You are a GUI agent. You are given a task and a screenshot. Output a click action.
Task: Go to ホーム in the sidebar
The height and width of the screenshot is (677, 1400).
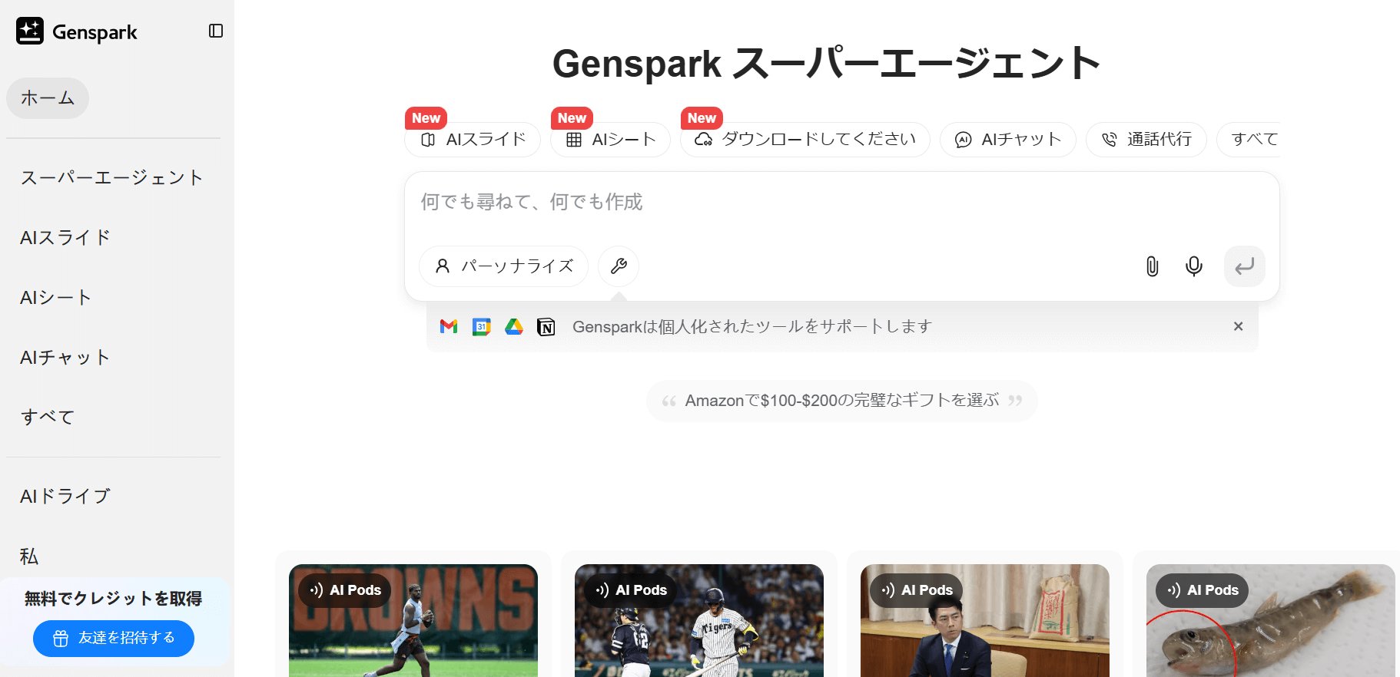coord(48,98)
